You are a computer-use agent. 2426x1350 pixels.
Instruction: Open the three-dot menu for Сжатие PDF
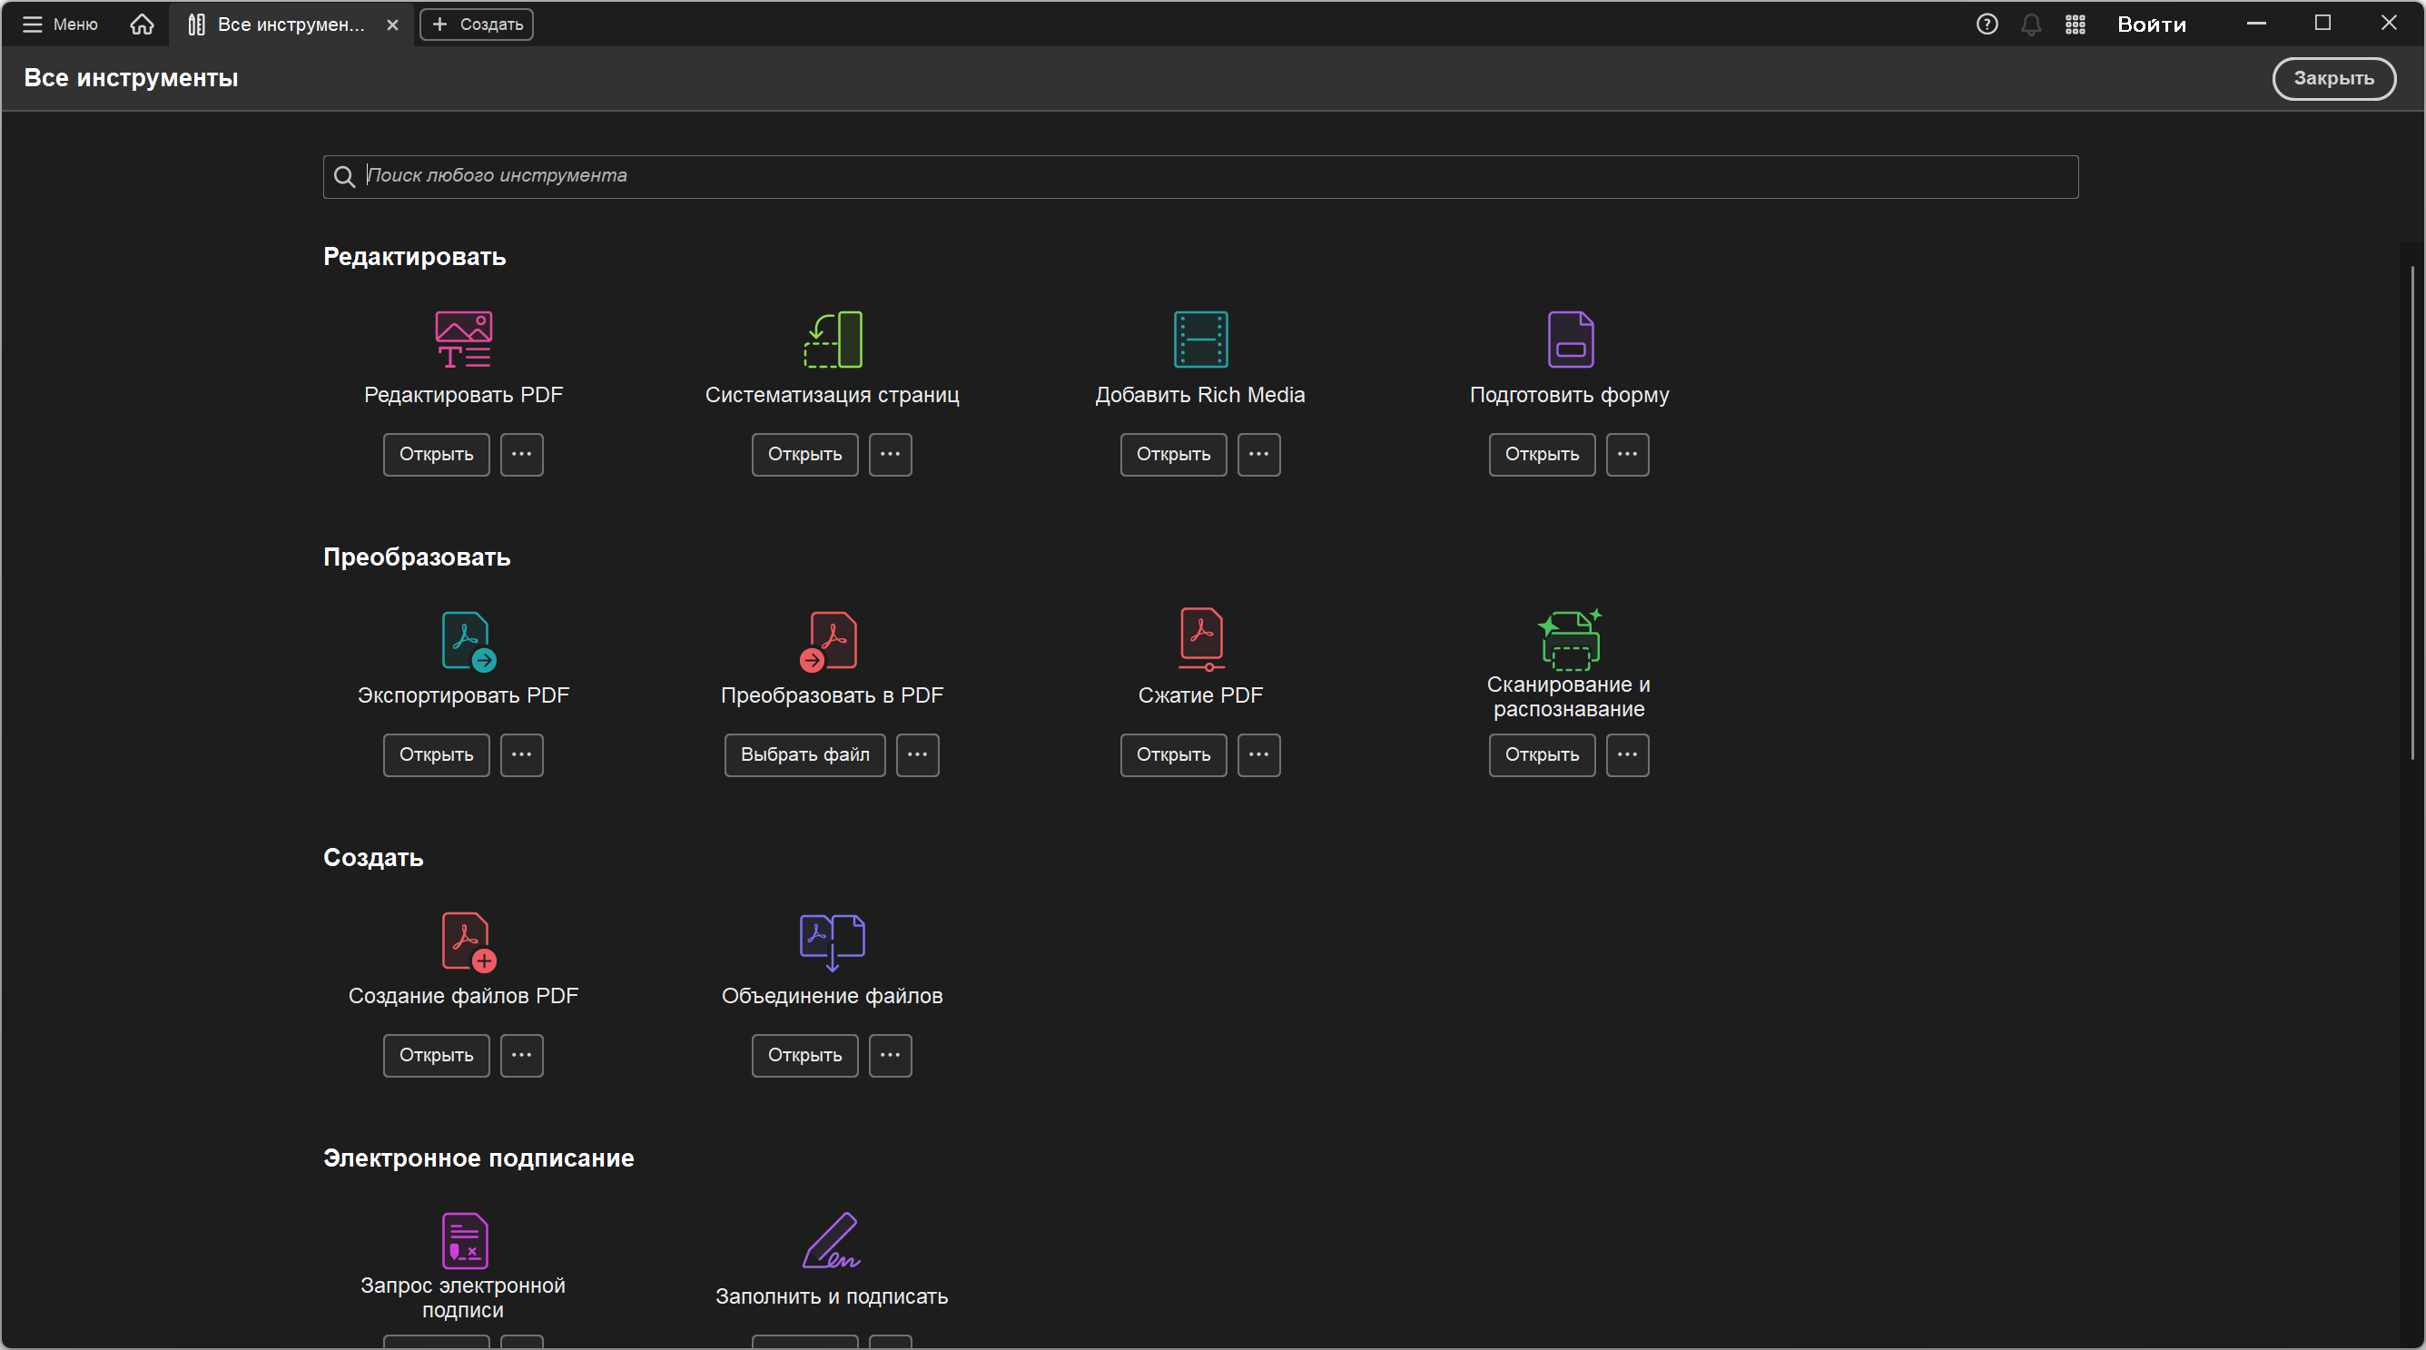1258,755
